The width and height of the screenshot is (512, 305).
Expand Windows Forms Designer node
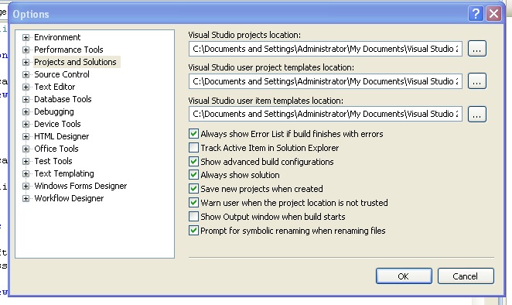[x=26, y=187]
